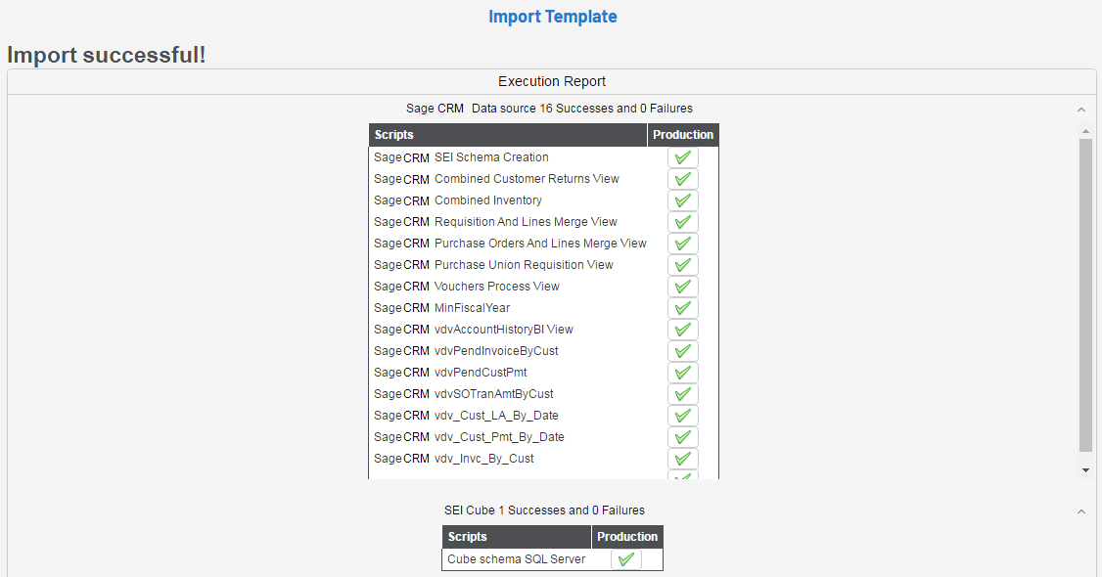Image resolution: width=1102 pixels, height=577 pixels.
Task: Click the vdvPendCustPmt success checkmark
Action: point(683,373)
